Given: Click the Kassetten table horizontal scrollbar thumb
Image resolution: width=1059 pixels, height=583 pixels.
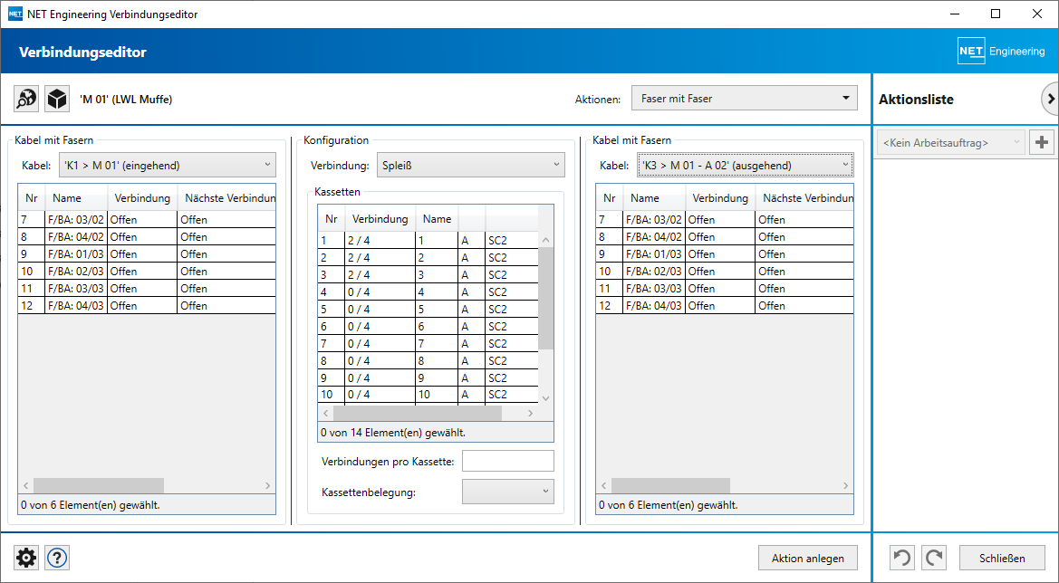Looking at the screenshot, I should coord(418,413).
